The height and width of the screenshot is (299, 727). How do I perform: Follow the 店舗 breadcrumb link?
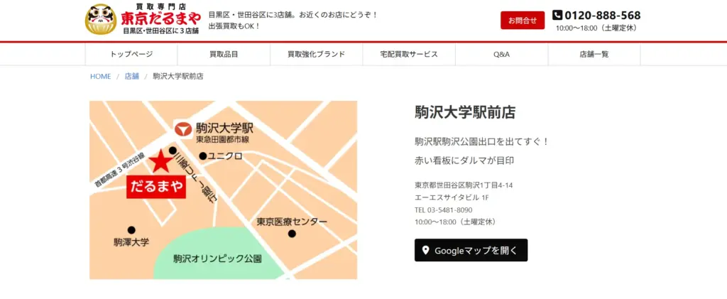pyautogui.click(x=131, y=76)
